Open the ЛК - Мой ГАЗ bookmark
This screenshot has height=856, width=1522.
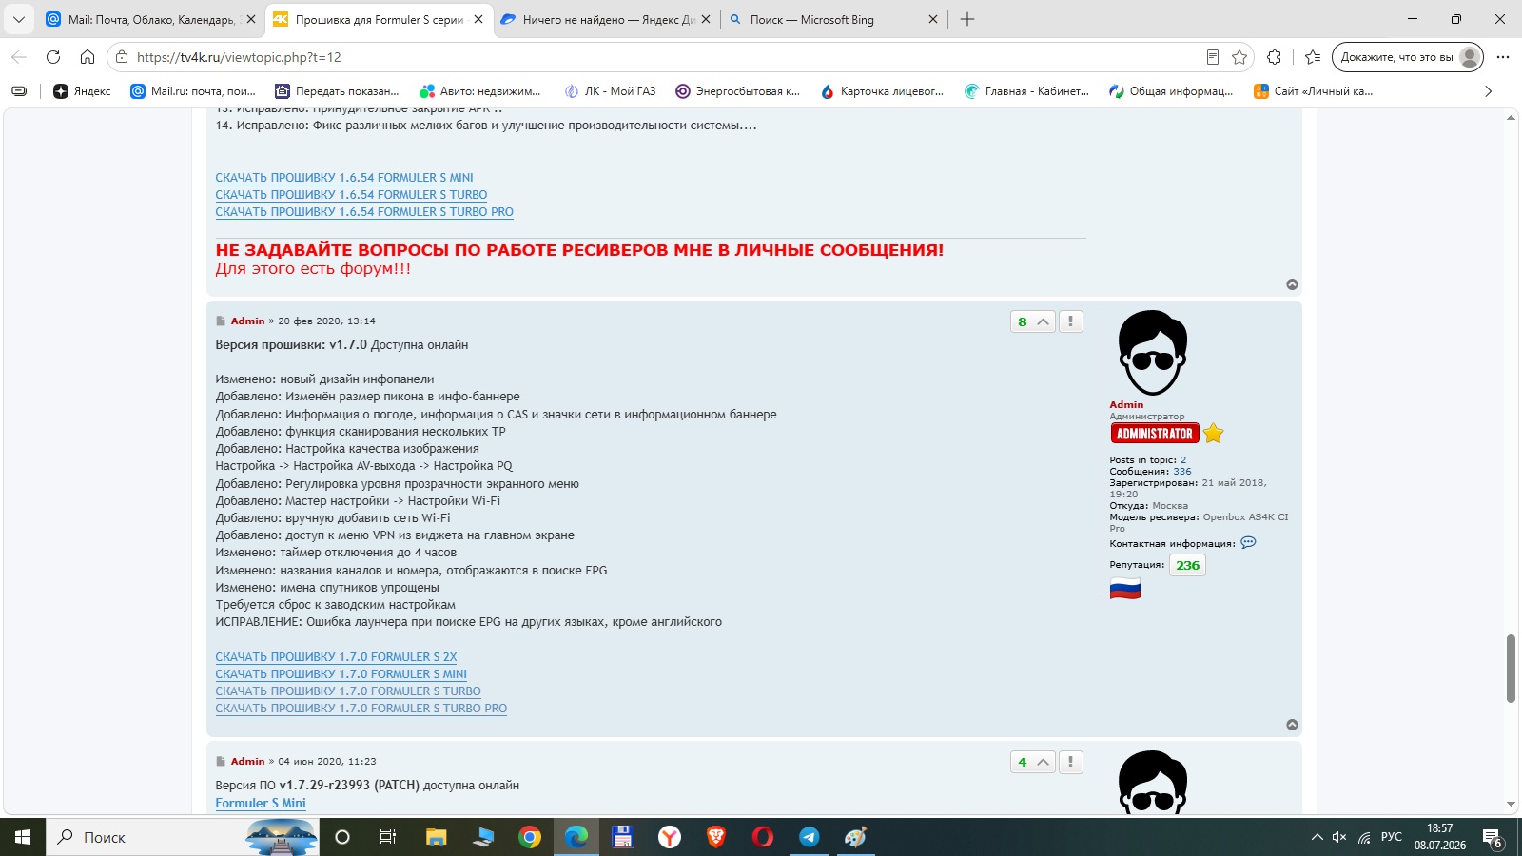click(x=610, y=91)
